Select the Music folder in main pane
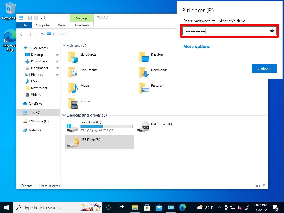This screenshot has height=213, width=284. tap(79, 88)
